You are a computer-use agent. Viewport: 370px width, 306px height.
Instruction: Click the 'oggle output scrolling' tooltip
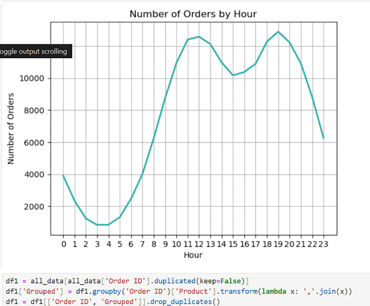click(36, 52)
